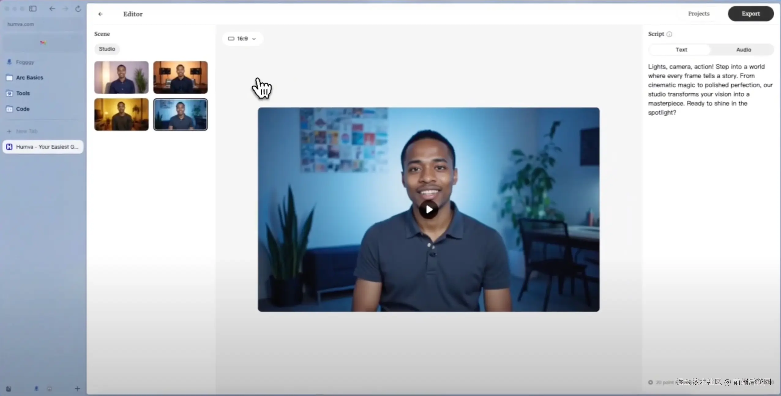Image resolution: width=781 pixels, height=396 pixels.
Task: Click the editor back arrow icon
Action: pos(100,14)
